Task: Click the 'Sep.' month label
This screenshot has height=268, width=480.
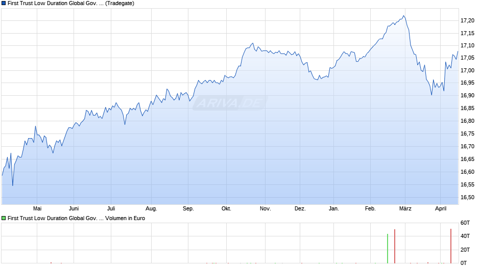Action: pyautogui.click(x=188, y=208)
